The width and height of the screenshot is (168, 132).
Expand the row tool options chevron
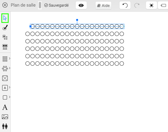(10, 58)
